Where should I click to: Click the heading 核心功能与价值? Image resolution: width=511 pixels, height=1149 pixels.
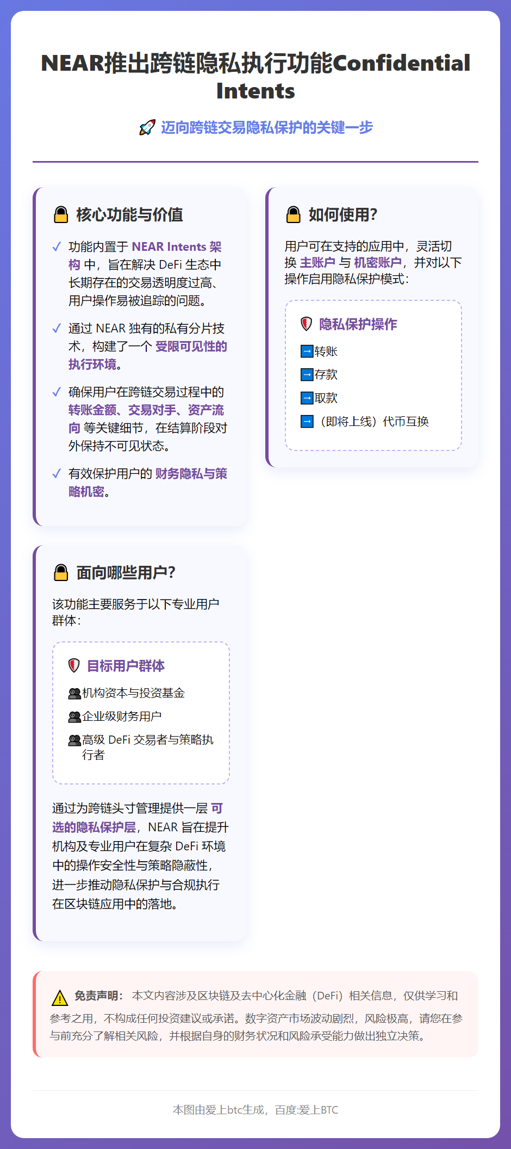[x=130, y=215]
